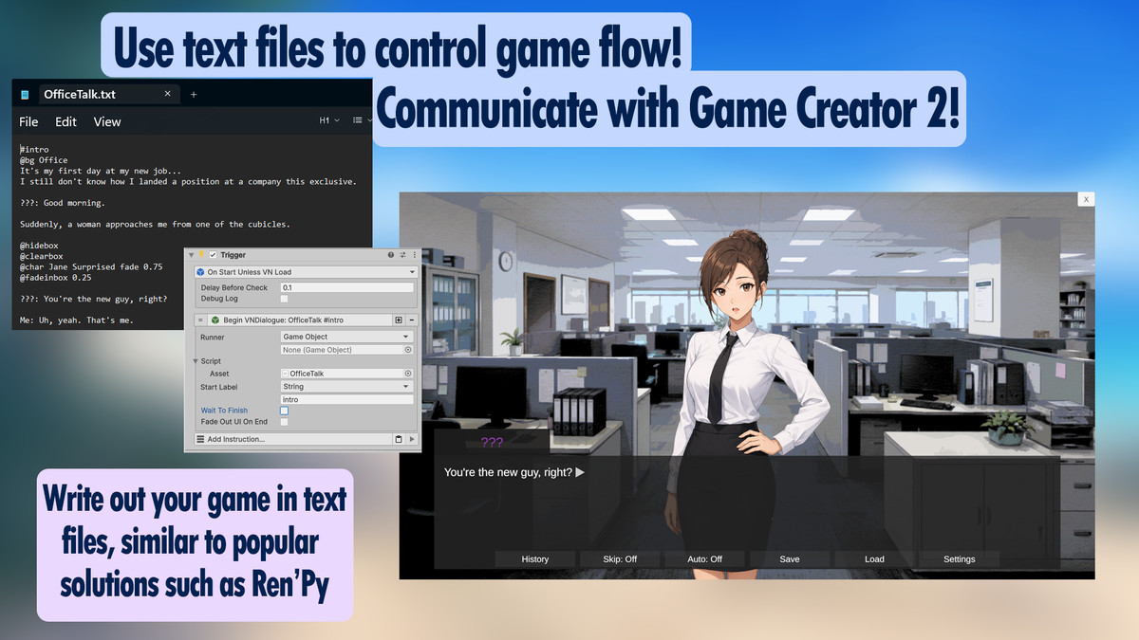Click "Me: Uh, yeah. That's me." line
Image resolution: width=1139 pixels, height=640 pixels.
click(77, 320)
